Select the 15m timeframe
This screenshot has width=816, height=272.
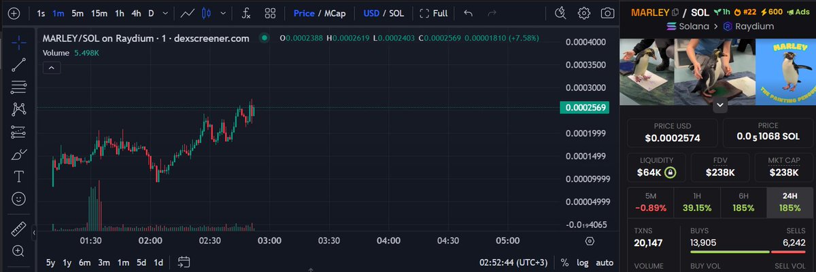99,13
